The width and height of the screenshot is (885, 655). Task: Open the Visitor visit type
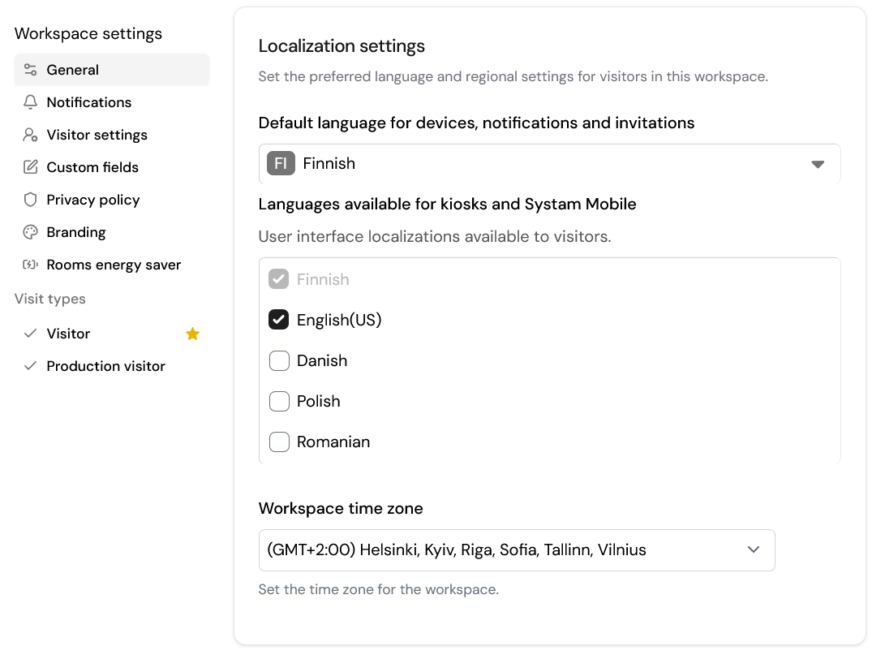68,334
